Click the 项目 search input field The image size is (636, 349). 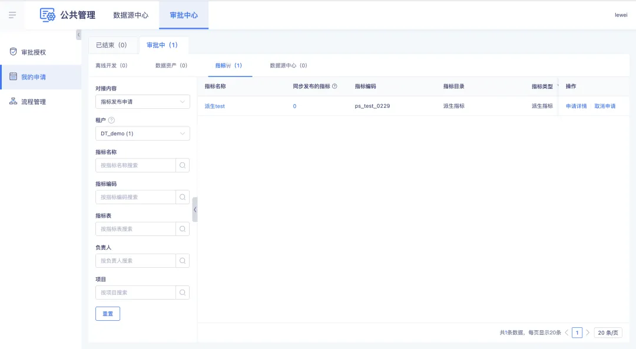coord(135,293)
